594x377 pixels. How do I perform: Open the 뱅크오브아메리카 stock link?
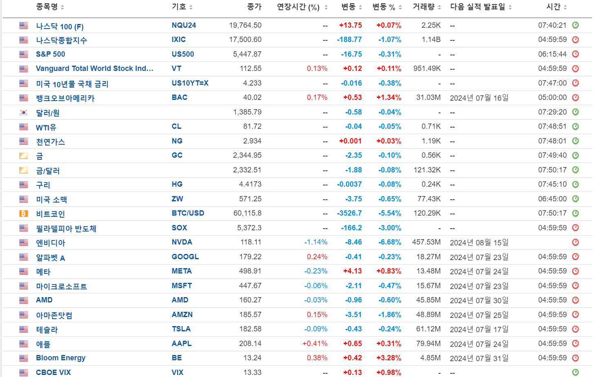(x=65, y=98)
